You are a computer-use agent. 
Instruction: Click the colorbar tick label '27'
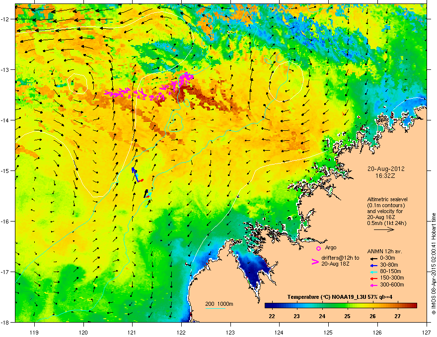coord(398,316)
